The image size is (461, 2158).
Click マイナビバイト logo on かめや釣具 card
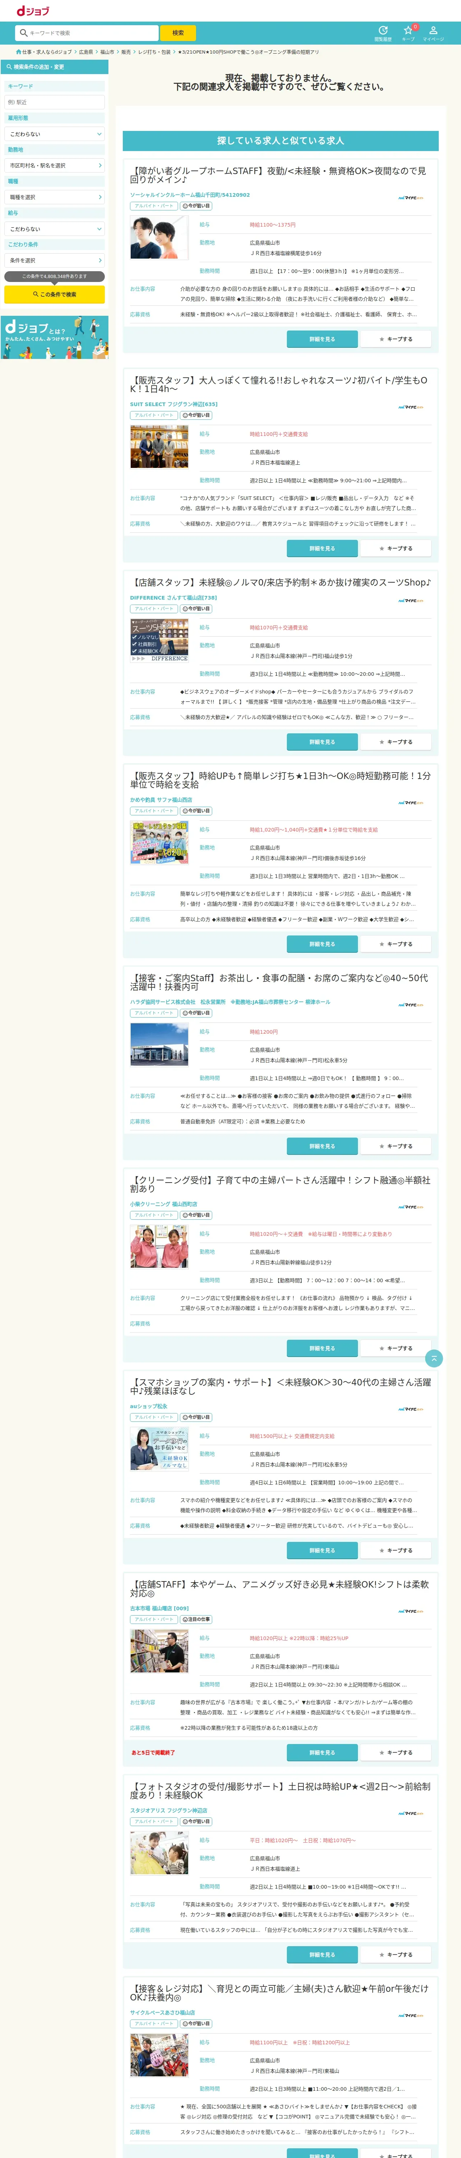pyautogui.click(x=411, y=802)
